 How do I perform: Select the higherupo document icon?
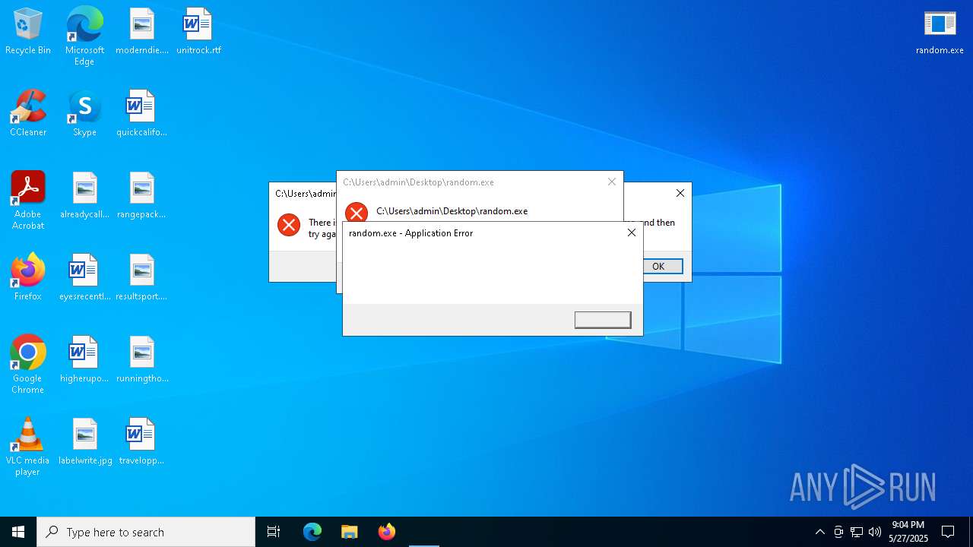click(x=84, y=360)
